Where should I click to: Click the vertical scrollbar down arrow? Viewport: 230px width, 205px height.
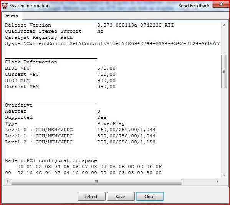[224, 175]
